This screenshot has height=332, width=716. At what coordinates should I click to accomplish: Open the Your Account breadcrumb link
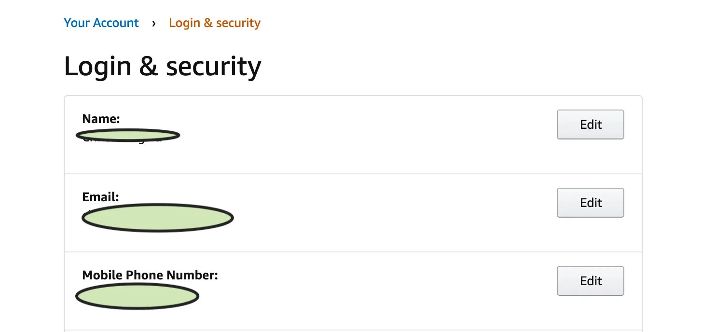101,23
